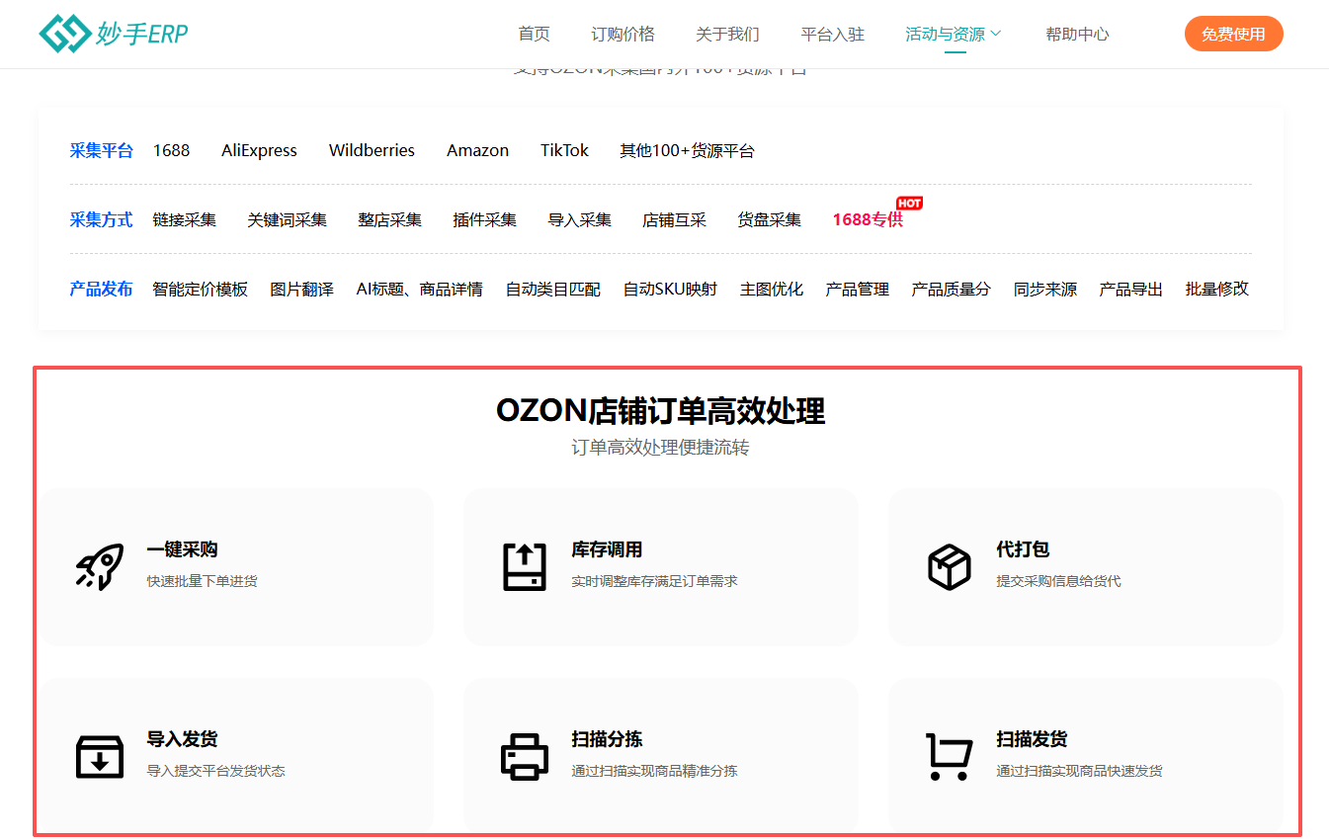Click the shopping cart icon for 扫描发货
Image resolution: width=1329 pixels, height=840 pixels.
[949, 756]
